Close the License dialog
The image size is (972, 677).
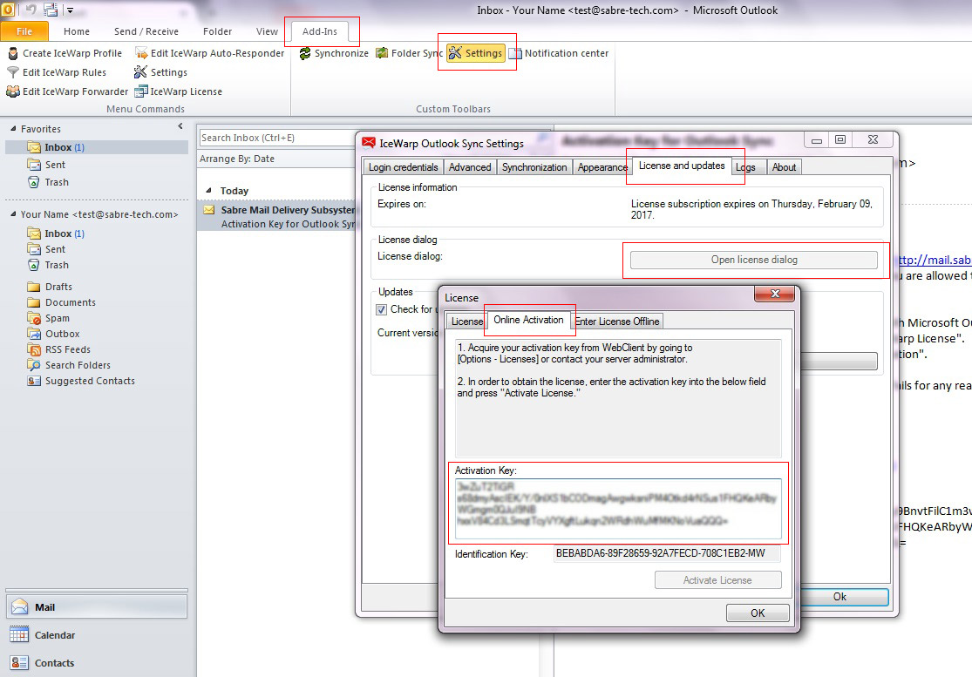774,294
